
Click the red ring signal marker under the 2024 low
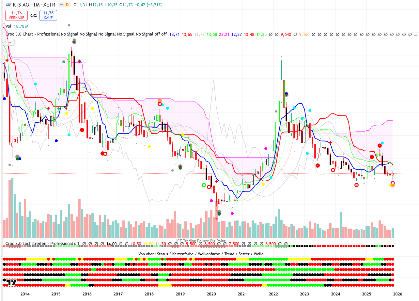click(356, 185)
